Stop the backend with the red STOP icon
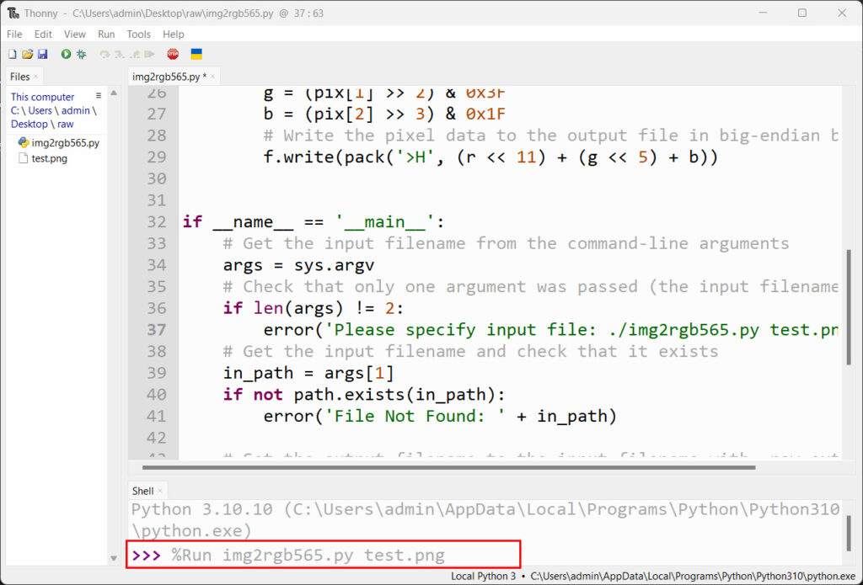This screenshot has height=585, width=863. coord(173,54)
